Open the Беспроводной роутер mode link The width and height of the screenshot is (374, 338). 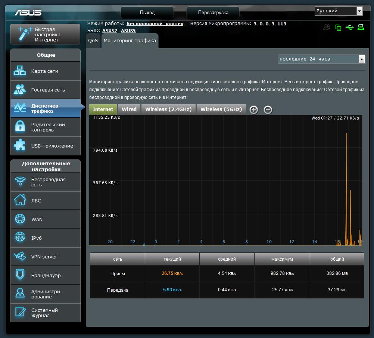pos(155,24)
